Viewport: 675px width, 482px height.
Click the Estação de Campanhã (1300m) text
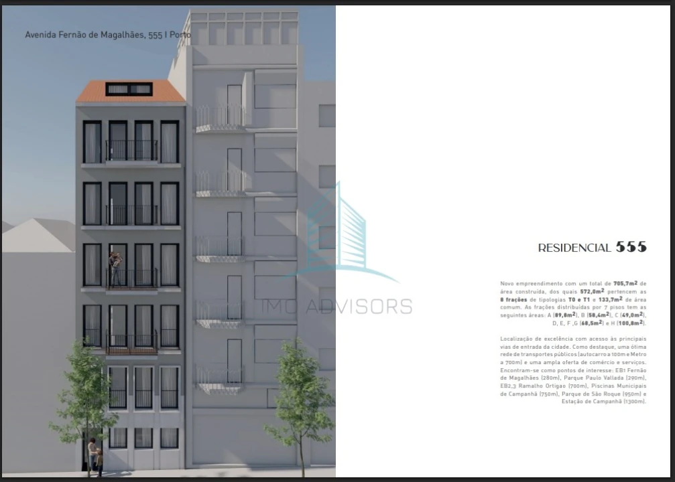point(615,402)
